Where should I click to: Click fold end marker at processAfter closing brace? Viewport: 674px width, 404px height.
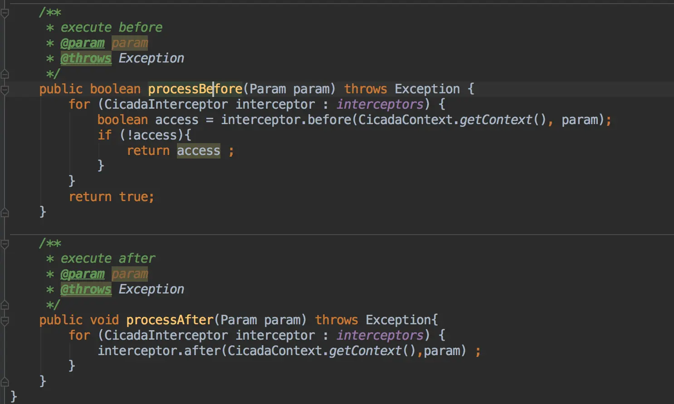(x=5, y=381)
